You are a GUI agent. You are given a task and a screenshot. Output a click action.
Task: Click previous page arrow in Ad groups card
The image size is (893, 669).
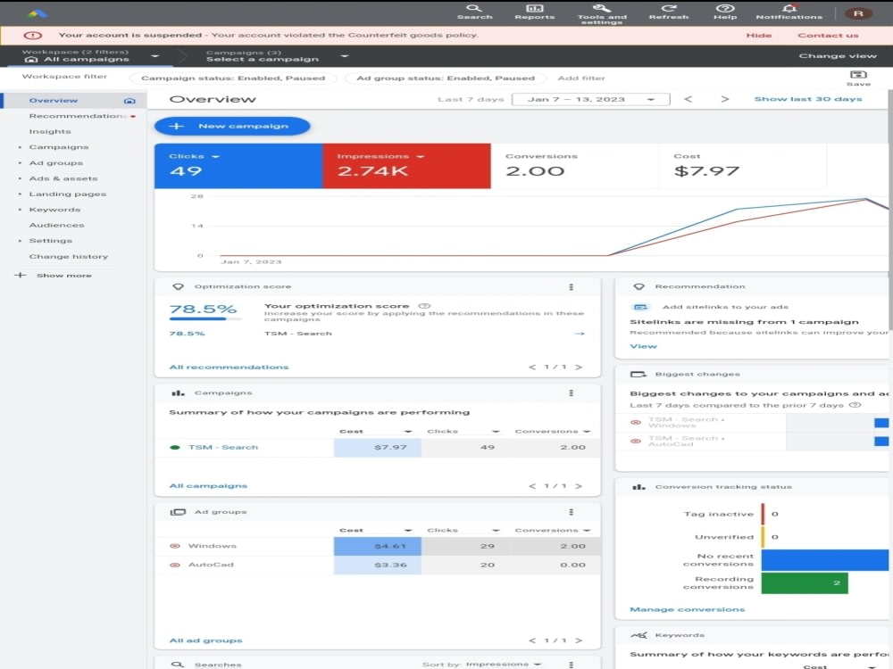[x=532, y=640]
